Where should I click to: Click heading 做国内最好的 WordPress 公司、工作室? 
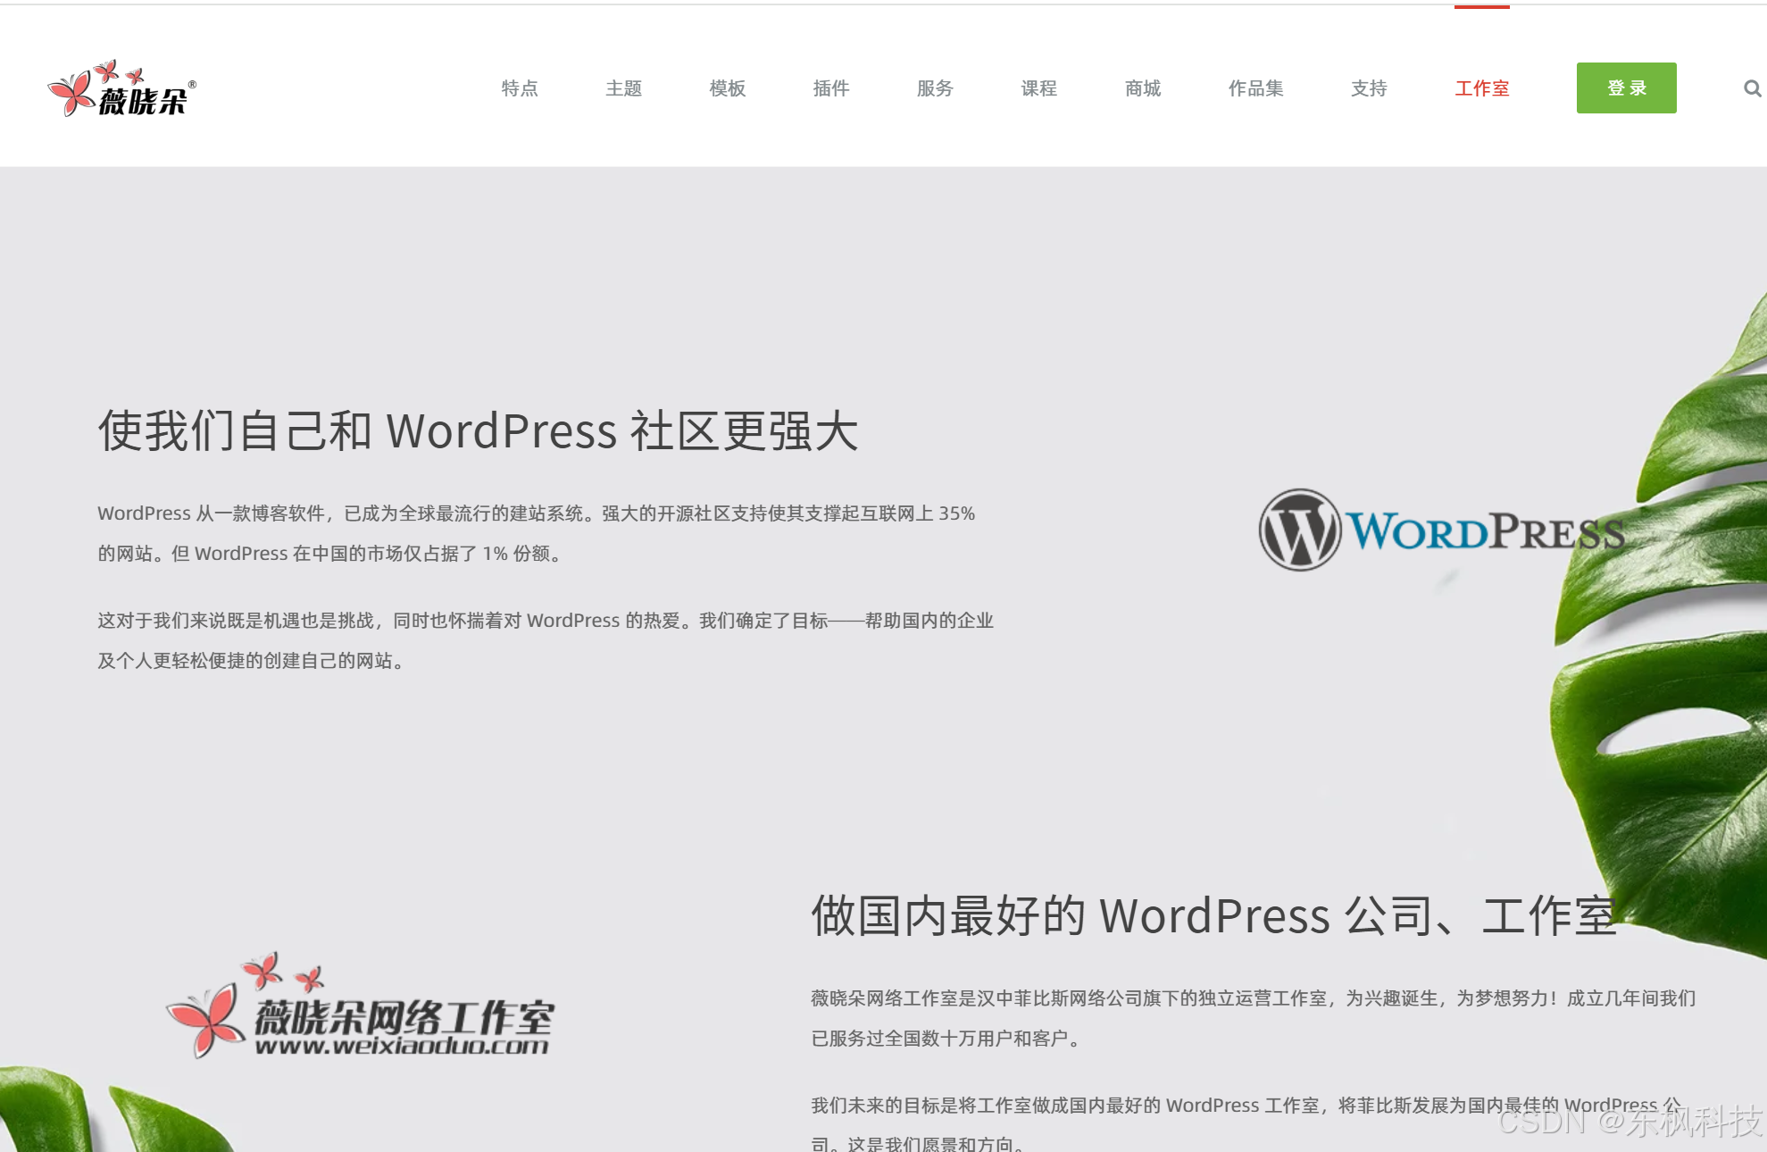click(1213, 916)
